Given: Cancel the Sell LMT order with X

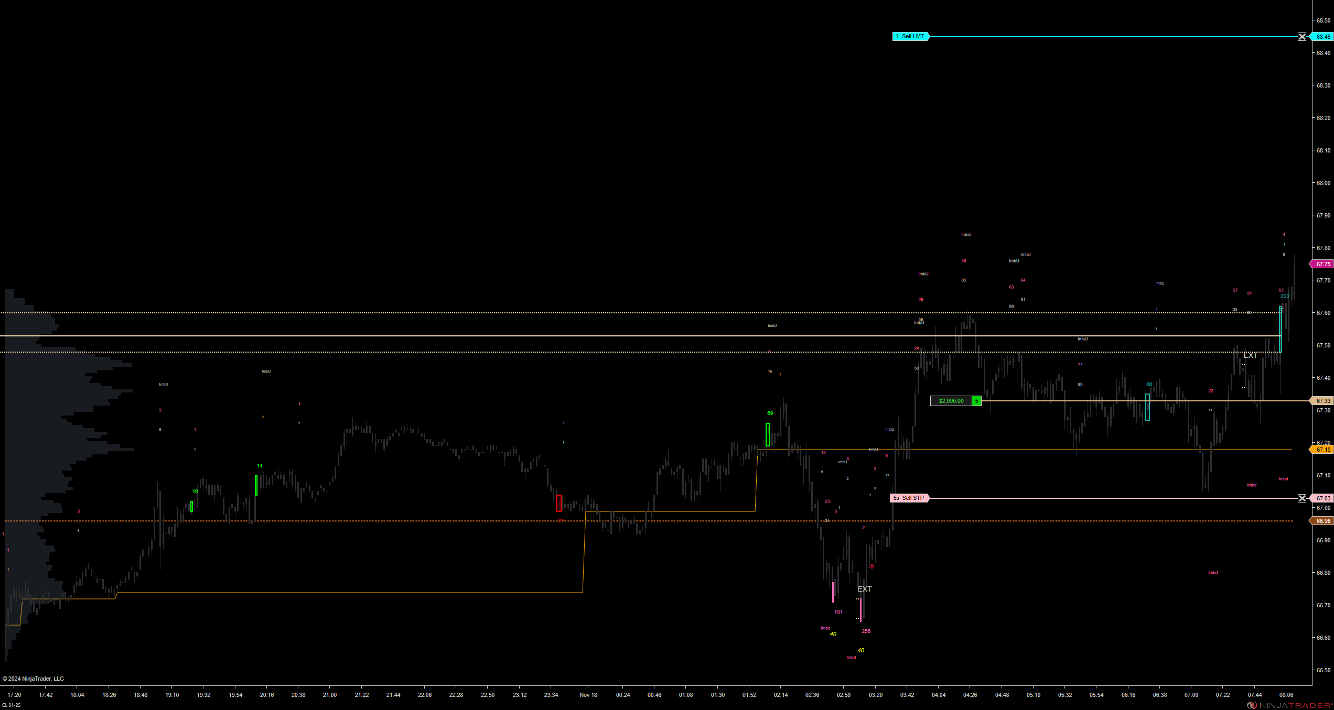Looking at the screenshot, I should pyautogui.click(x=1302, y=37).
